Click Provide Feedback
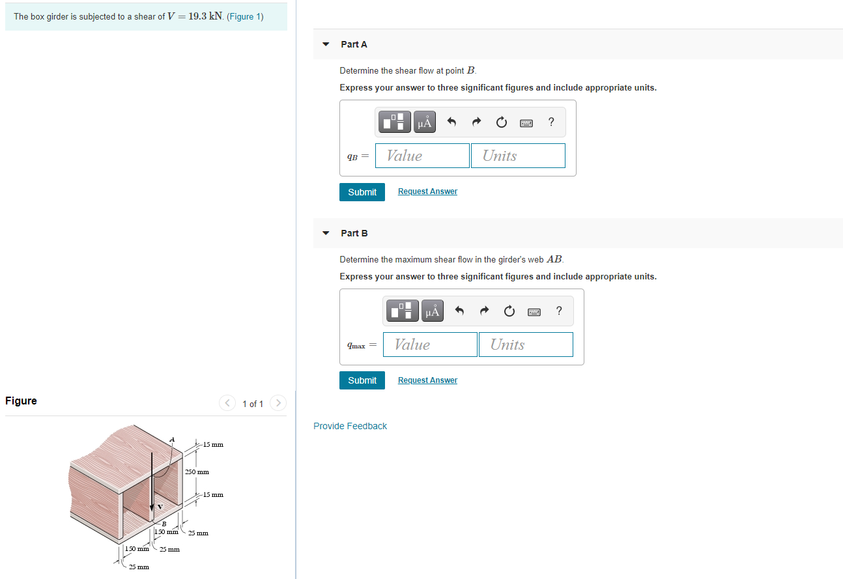 (350, 426)
